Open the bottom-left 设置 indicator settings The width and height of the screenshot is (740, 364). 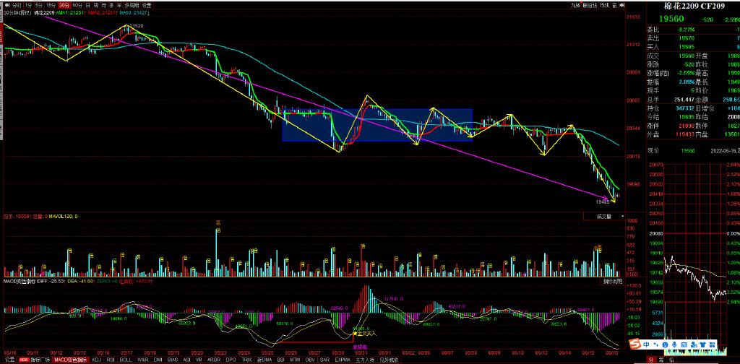pyautogui.click(x=10, y=360)
